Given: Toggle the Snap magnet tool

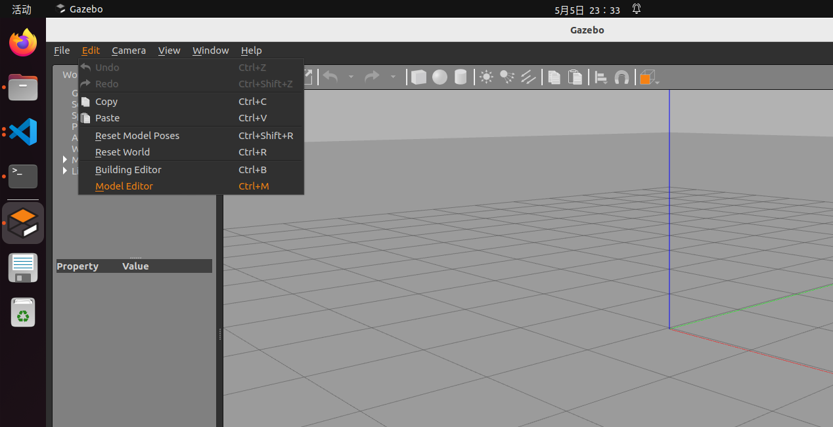Looking at the screenshot, I should coord(621,77).
